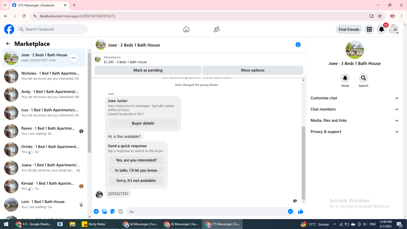Open Chrome profile avatar
Image resolution: width=407 pixels, height=229 pixels.
(x=392, y=16)
